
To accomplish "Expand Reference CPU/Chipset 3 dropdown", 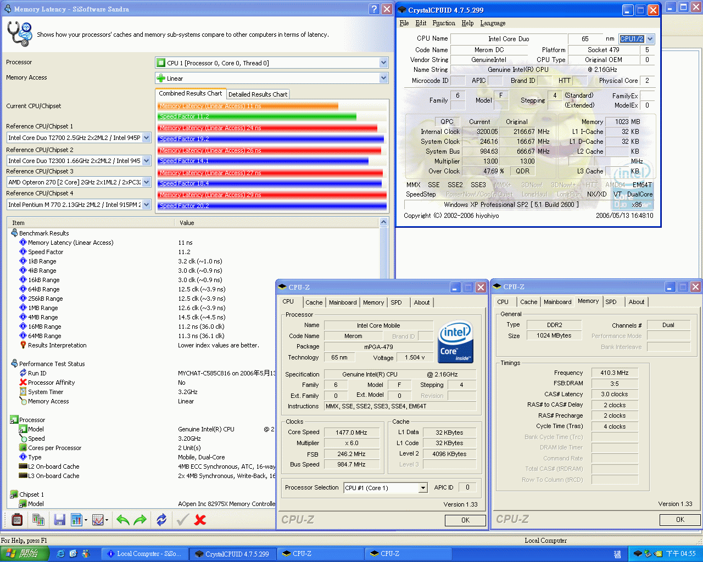I will click(146, 182).
